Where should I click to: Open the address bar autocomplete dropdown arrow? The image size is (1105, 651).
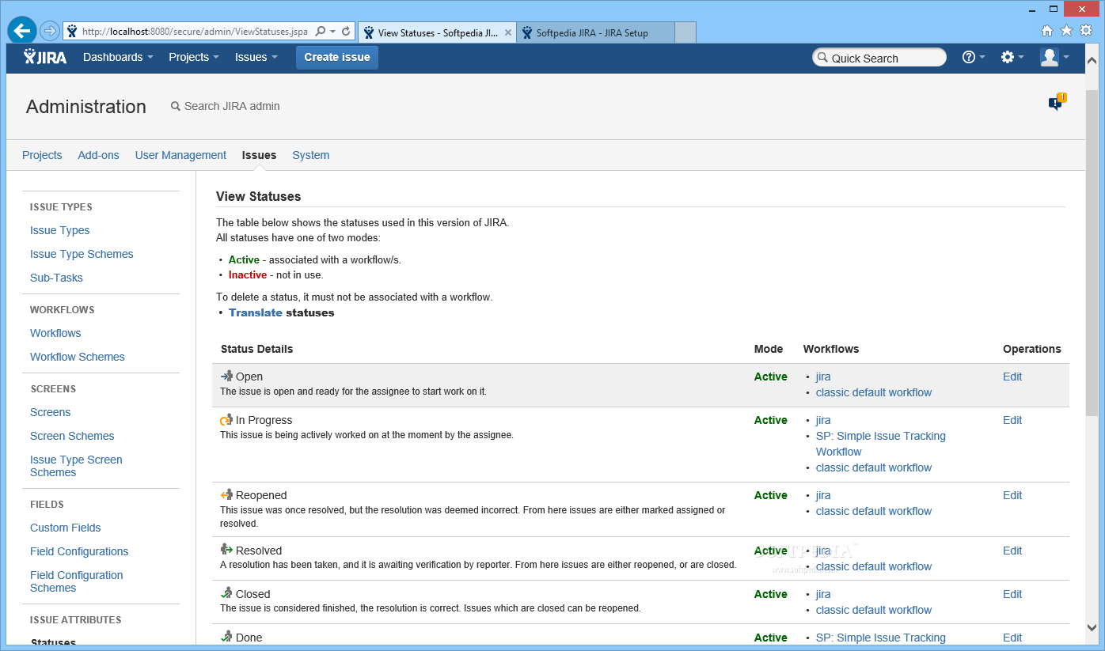pos(333,32)
